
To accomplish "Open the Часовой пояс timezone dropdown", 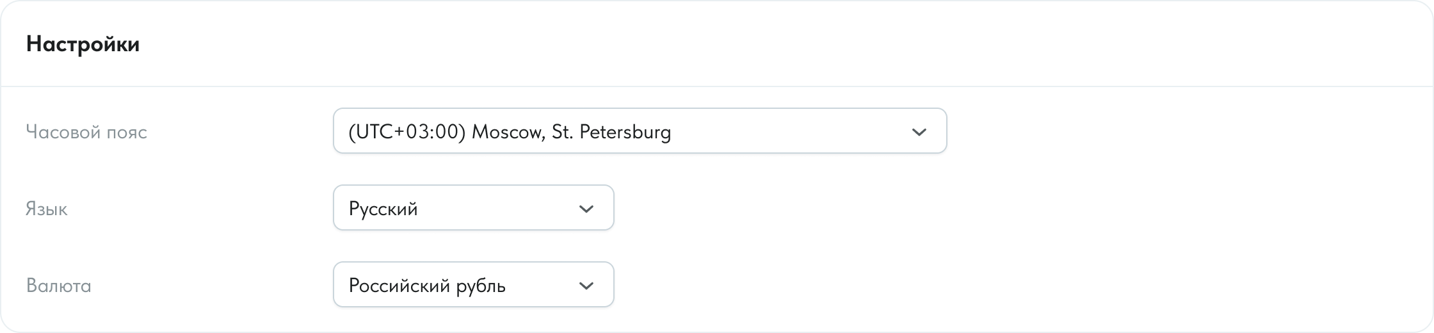I will [x=639, y=131].
